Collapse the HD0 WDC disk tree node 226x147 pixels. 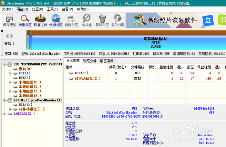tap(5, 64)
